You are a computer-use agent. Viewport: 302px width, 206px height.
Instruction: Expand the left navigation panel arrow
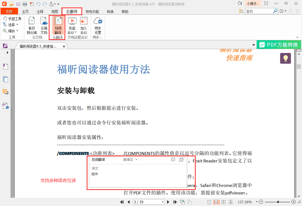(7, 52)
